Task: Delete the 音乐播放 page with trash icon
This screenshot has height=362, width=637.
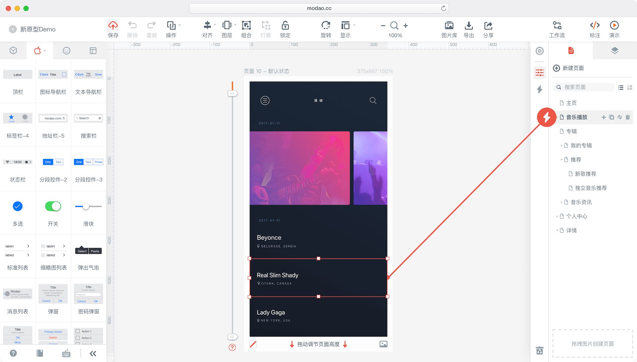Action: click(x=628, y=117)
